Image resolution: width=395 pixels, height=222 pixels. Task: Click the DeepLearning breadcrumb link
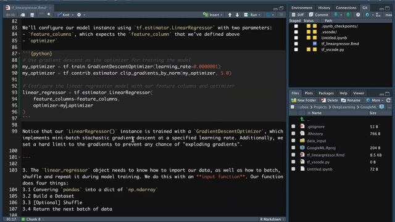click(x=343, y=107)
